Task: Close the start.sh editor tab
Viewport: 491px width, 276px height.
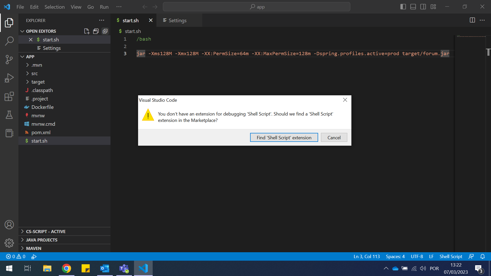Action: 151,20
